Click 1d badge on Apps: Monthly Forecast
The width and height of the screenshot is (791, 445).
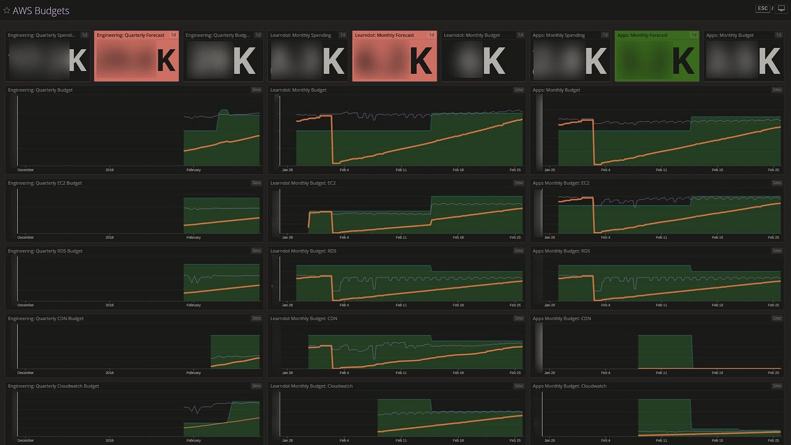click(693, 35)
